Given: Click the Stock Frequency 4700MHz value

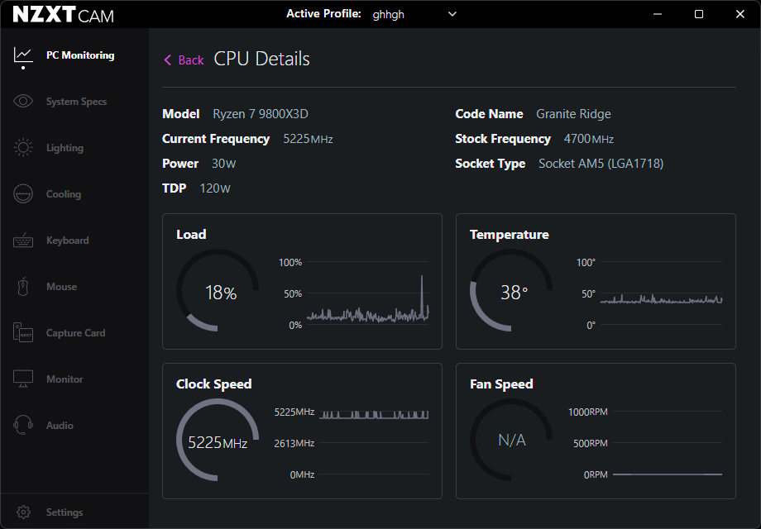Looking at the screenshot, I should 589,139.
